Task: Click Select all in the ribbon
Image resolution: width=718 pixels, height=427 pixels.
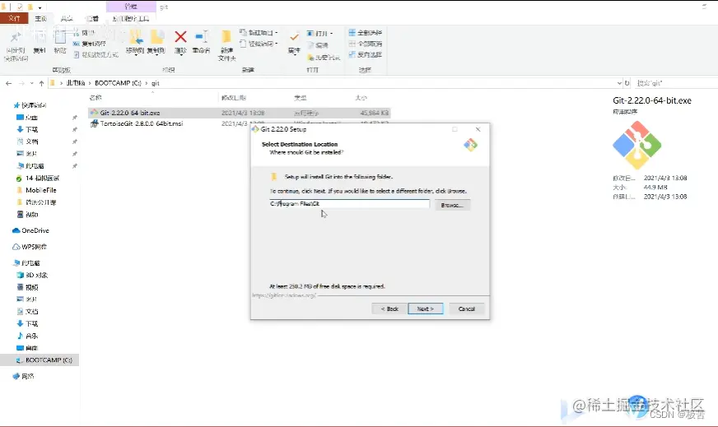Action: click(365, 32)
